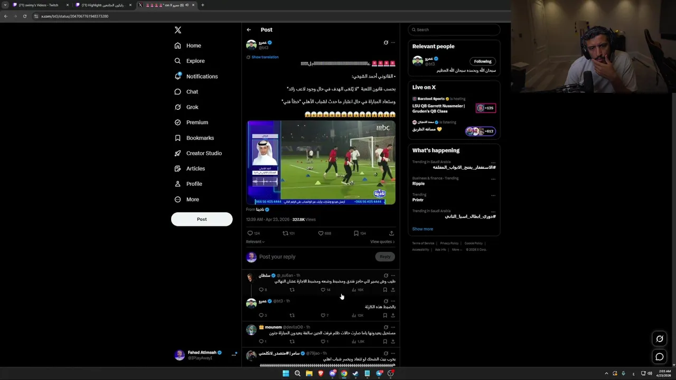Image resolution: width=676 pixels, height=380 pixels.
Task: Open Windows Start menu
Action: tap(286, 374)
